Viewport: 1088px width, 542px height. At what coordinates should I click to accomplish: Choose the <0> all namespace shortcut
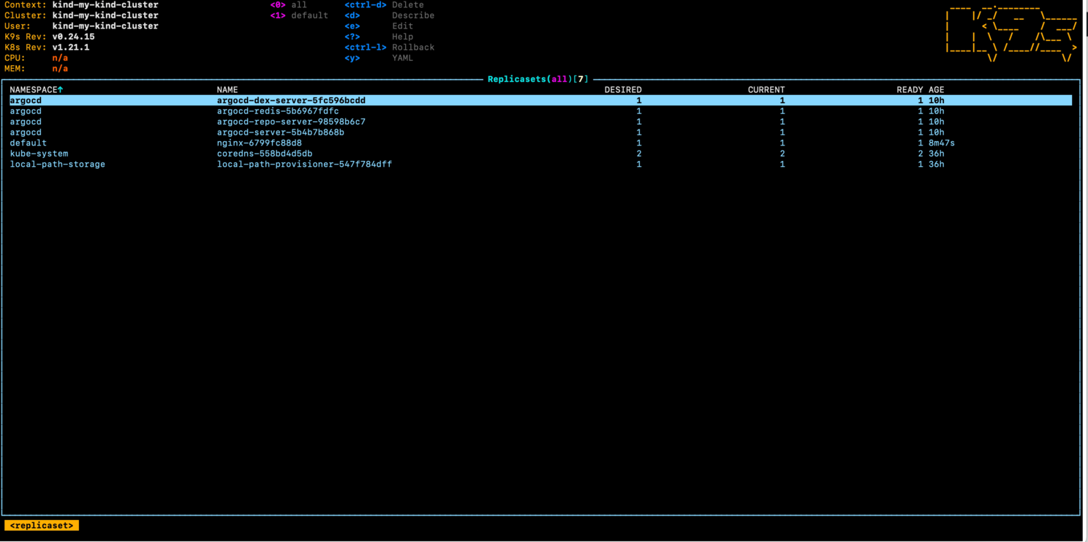[x=289, y=5]
